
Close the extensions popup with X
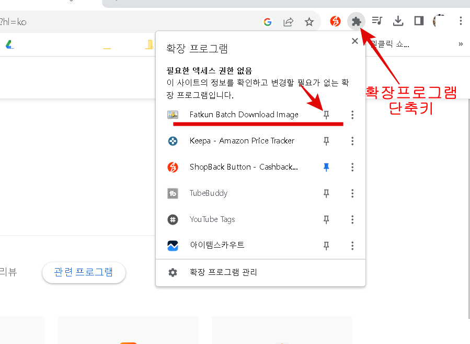point(355,41)
